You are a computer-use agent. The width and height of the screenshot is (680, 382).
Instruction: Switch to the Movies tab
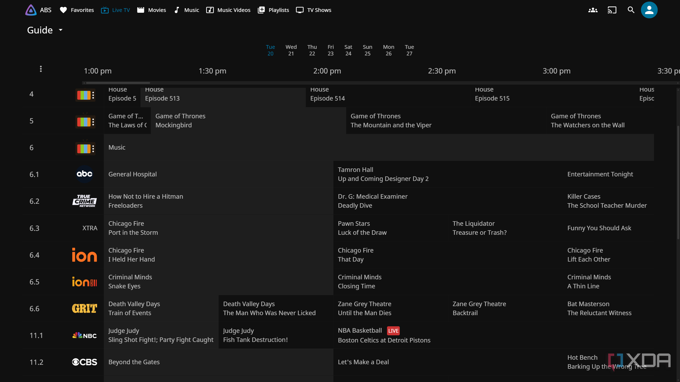coord(151,10)
